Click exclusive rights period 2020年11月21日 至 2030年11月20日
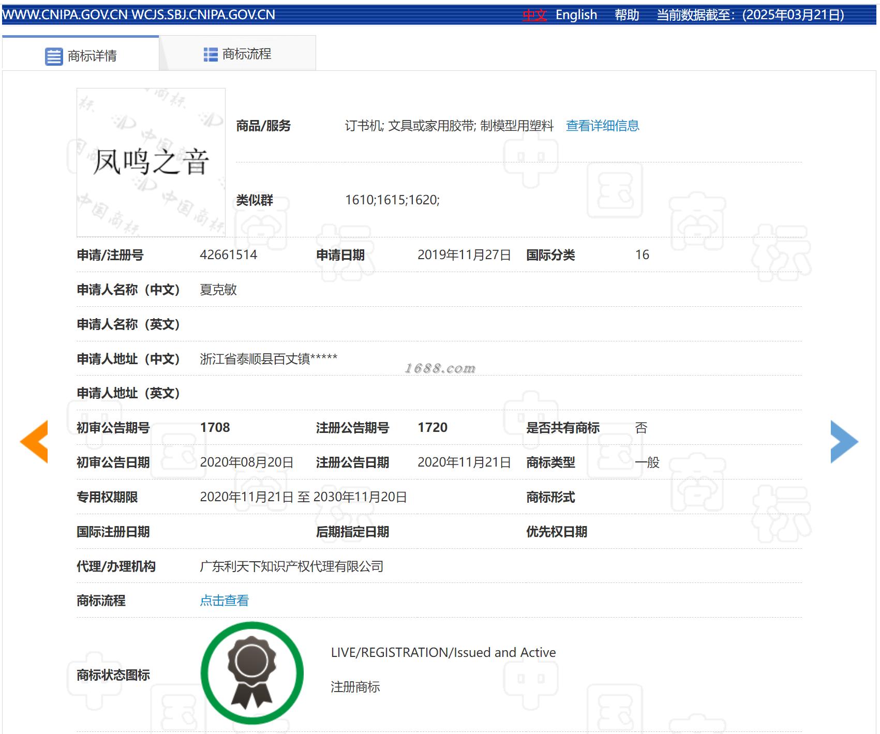The height and width of the screenshot is (734, 880). pyautogui.click(x=304, y=497)
